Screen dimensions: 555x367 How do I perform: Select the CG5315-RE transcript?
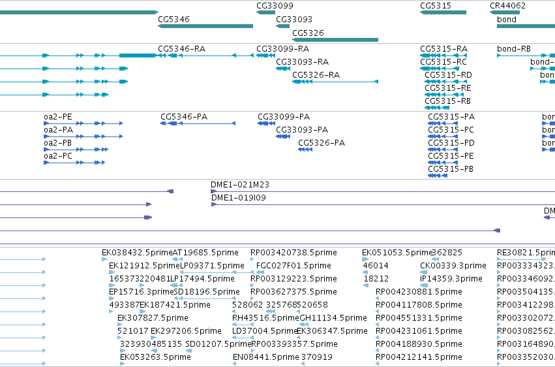click(x=444, y=95)
